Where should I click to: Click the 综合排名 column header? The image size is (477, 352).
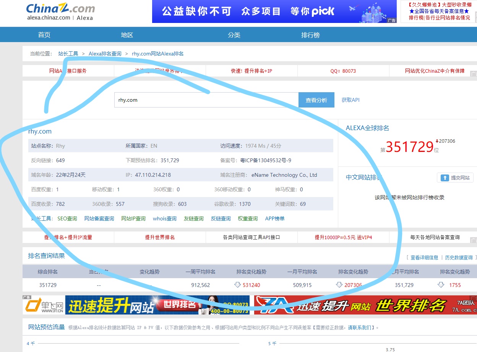pos(48,272)
